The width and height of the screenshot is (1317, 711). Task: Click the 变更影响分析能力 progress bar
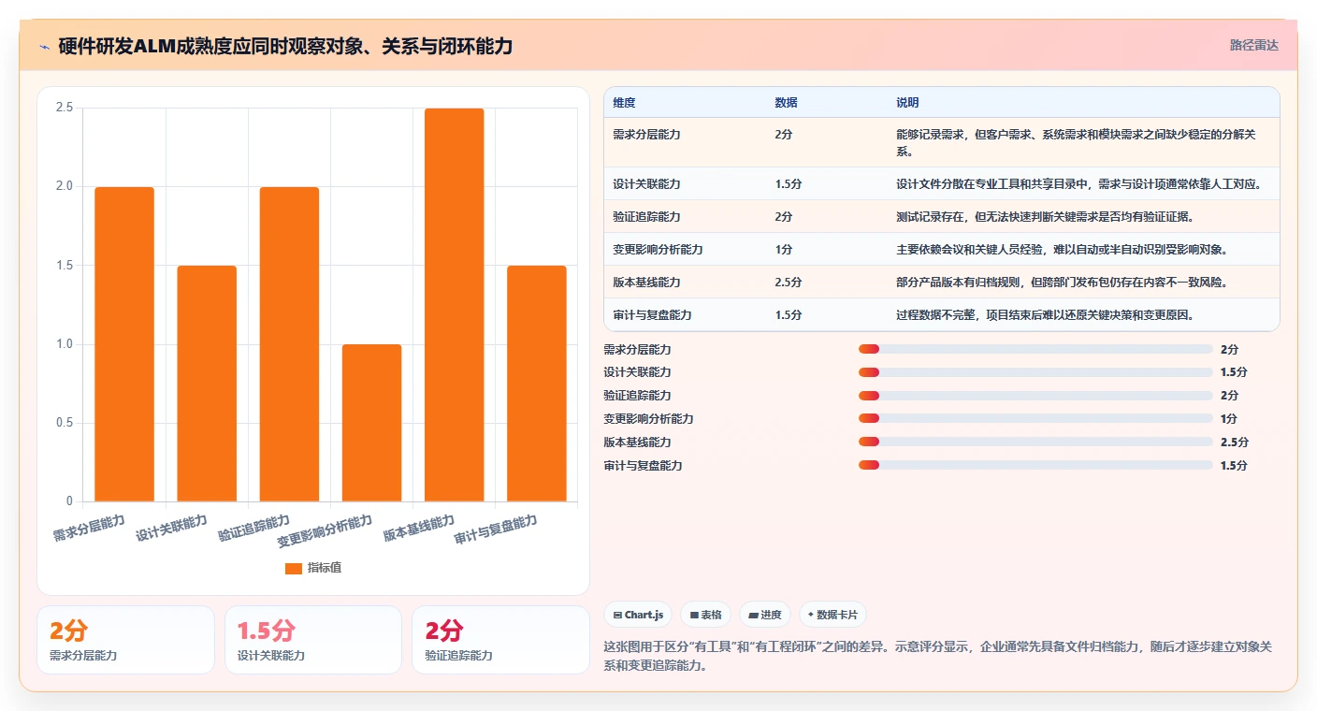1035,419
